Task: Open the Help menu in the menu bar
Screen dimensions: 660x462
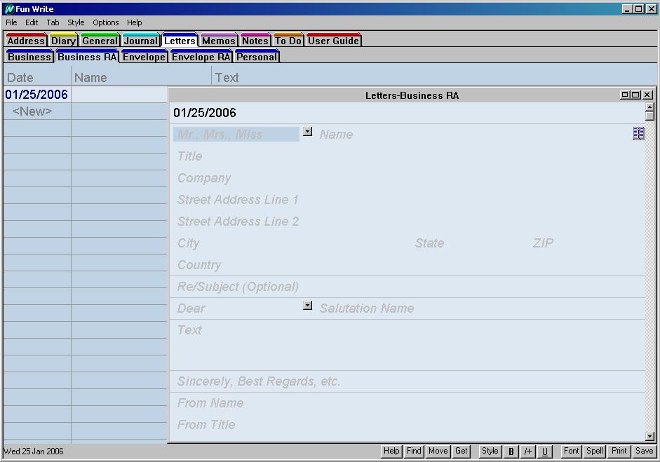Action: coord(134,22)
